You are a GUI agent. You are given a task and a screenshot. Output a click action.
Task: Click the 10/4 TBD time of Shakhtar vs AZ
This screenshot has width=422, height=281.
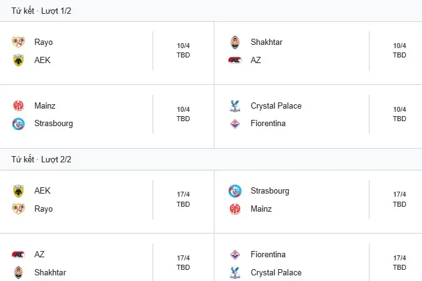399,51
